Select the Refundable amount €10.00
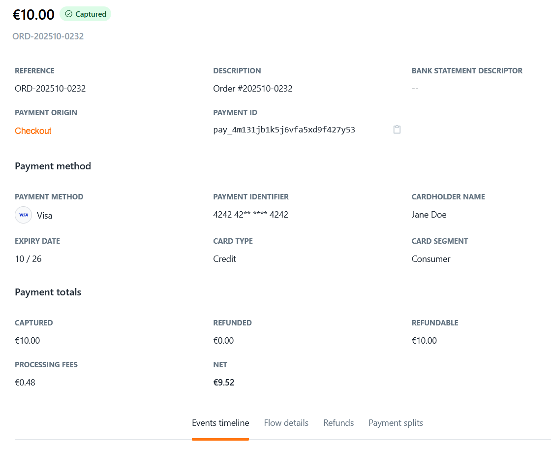The width and height of the screenshot is (551, 449). point(424,340)
